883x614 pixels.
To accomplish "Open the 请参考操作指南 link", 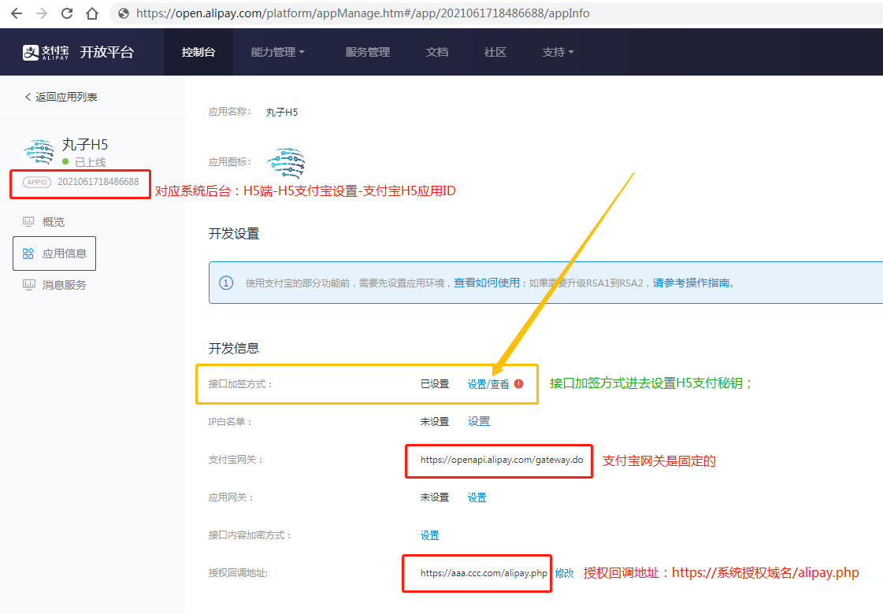I will tap(691, 283).
